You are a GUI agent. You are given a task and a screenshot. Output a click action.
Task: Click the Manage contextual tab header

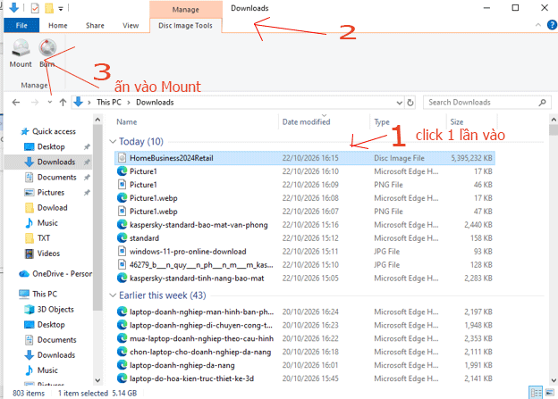pos(185,10)
